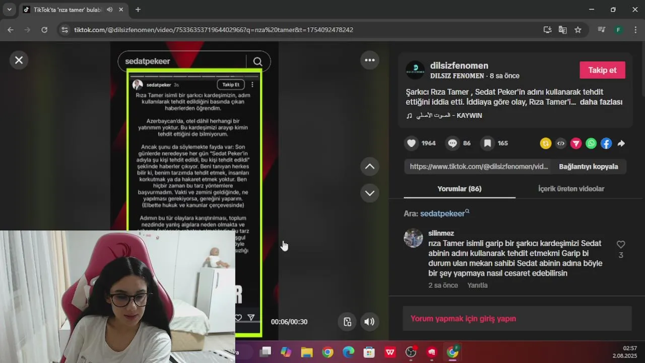
Task: Click cast/install icon in address bar
Action: coord(548,30)
